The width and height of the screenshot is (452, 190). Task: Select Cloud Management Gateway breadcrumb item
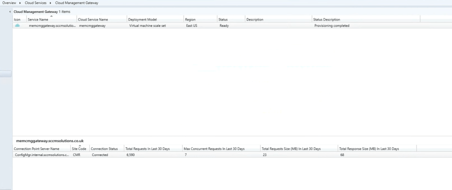(77, 3)
